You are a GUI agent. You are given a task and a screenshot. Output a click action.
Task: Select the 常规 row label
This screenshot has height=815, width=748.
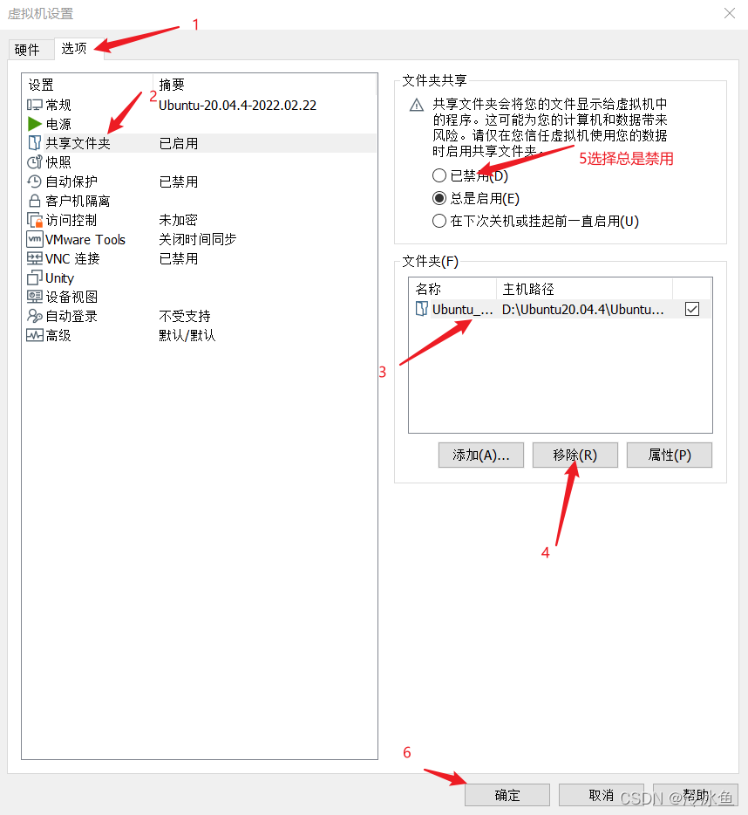coord(58,105)
